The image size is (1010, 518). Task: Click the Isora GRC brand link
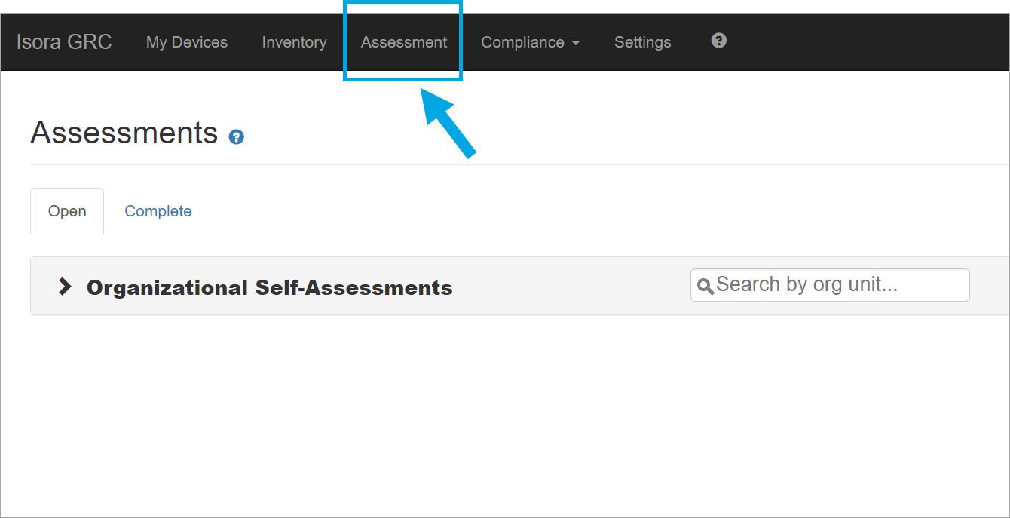64,41
